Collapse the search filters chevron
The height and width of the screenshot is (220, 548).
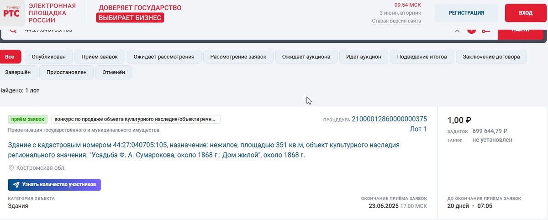click(457, 31)
